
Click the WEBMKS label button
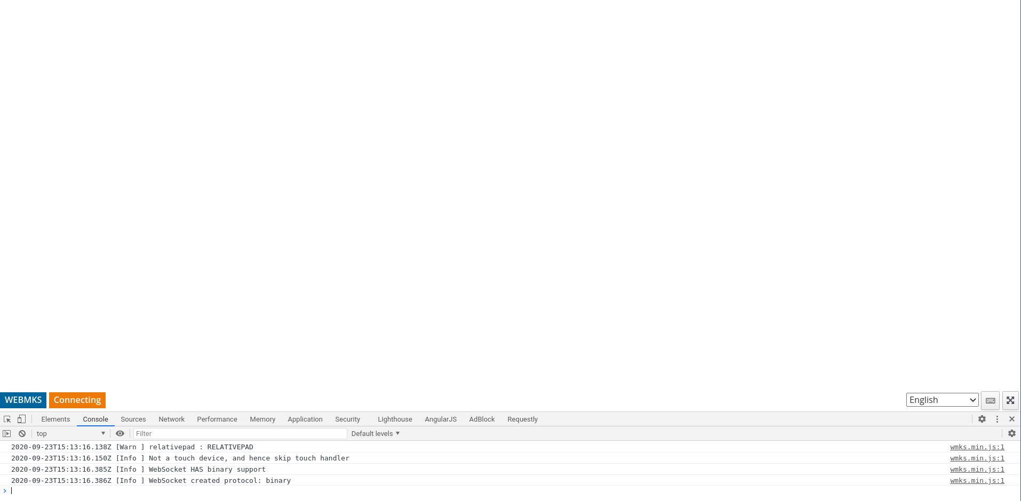[x=23, y=400]
